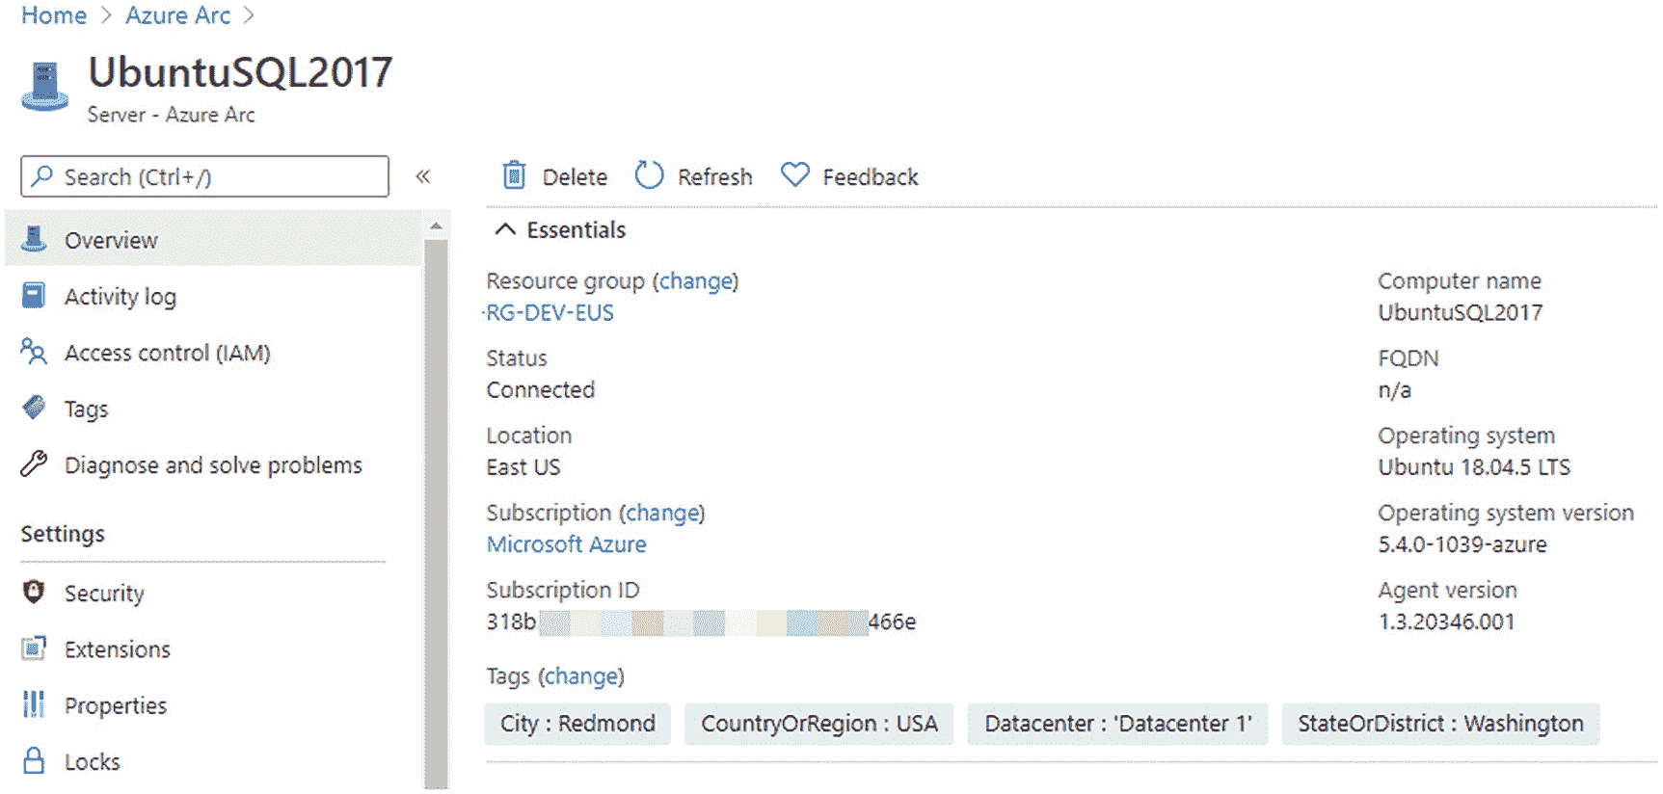Click change next to Tags
The image size is (1663, 794).
[x=581, y=676]
